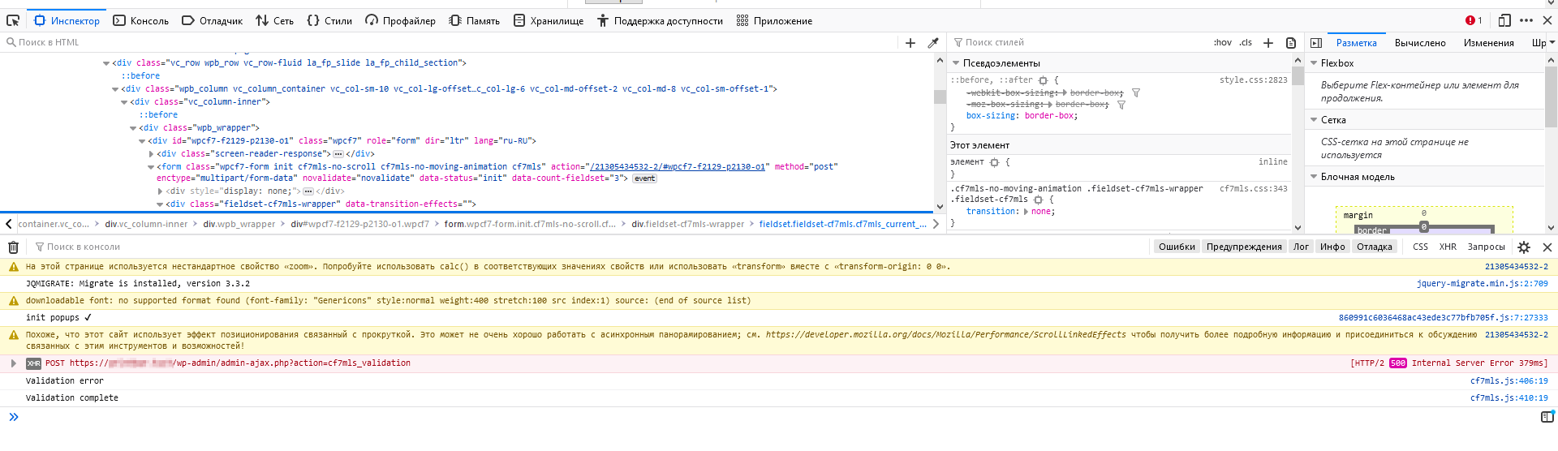Screen dimensions: 1558x451
Task: Toggle the Инфо console filter
Action: [1332, 247]
